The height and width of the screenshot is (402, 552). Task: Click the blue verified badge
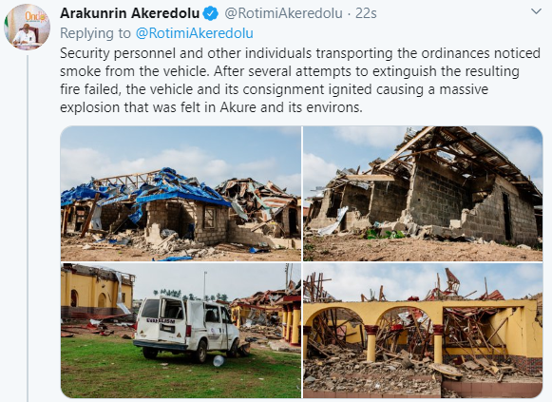tap(211, 13)
